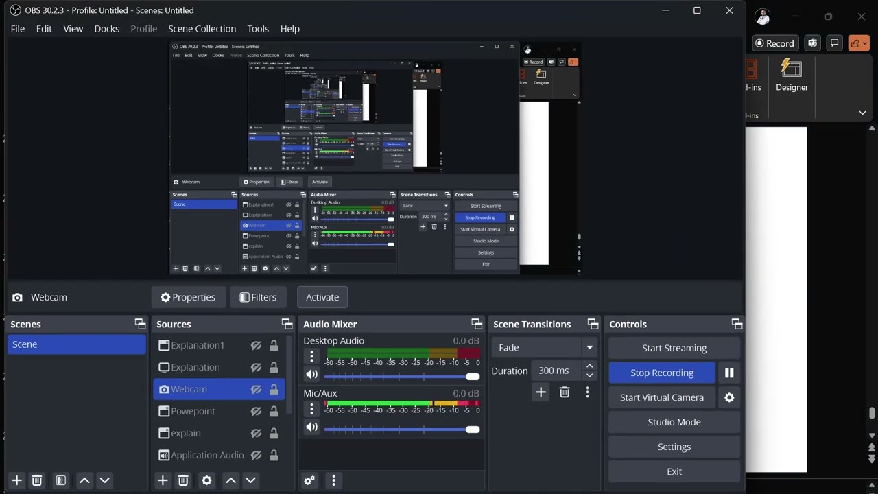
Task: Click the Start Streaming button
Action: (x=674, y=348)
